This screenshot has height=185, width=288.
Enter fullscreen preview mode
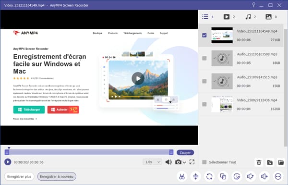tap(192, 162)
